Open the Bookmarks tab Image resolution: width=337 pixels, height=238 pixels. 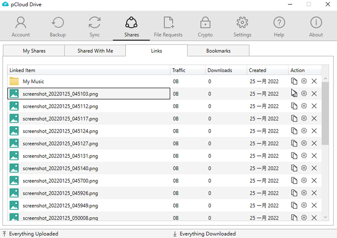tap(218, 51)
